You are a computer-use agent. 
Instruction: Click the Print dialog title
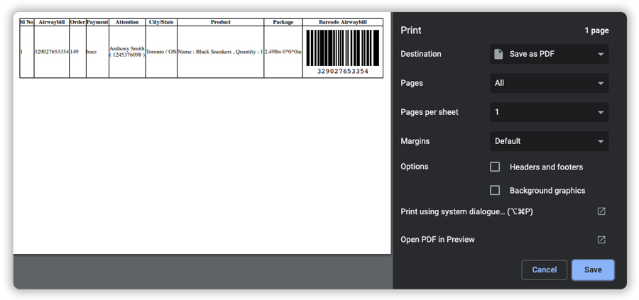(x=411, y=30)
